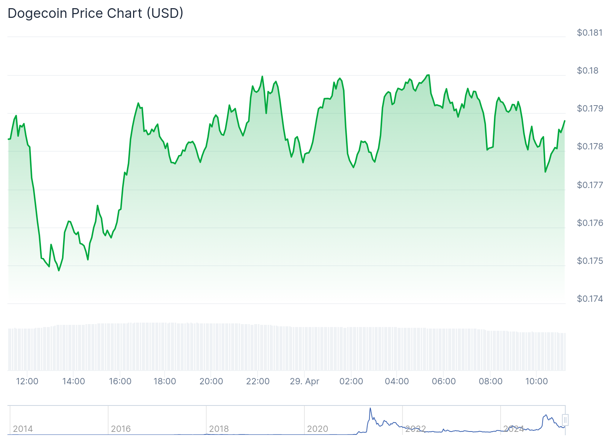
Task: Click the range navigator handle at right edge
Action: click(x=565, y=420)
